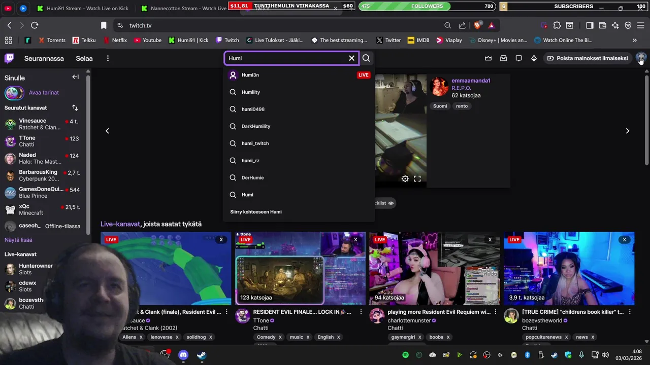
Task: Toggle fullscreen on the featured stream
Action: 417,178
